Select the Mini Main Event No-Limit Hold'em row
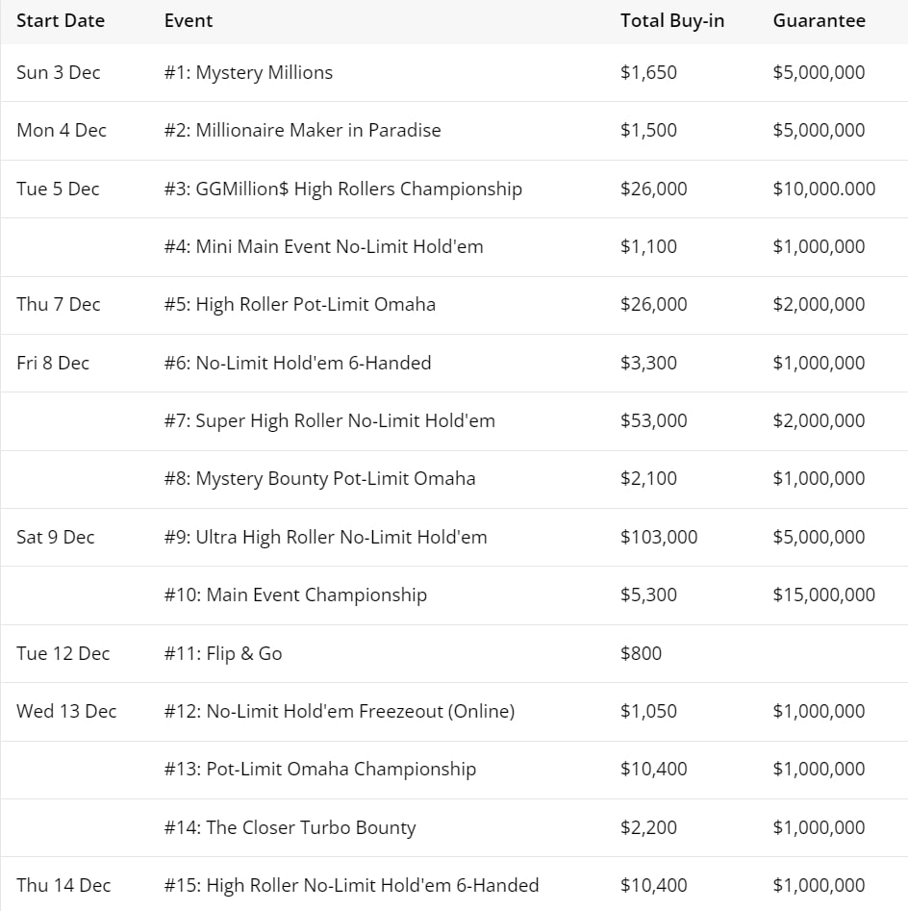Viewport: 908px width, 911px height. point(323,246)
